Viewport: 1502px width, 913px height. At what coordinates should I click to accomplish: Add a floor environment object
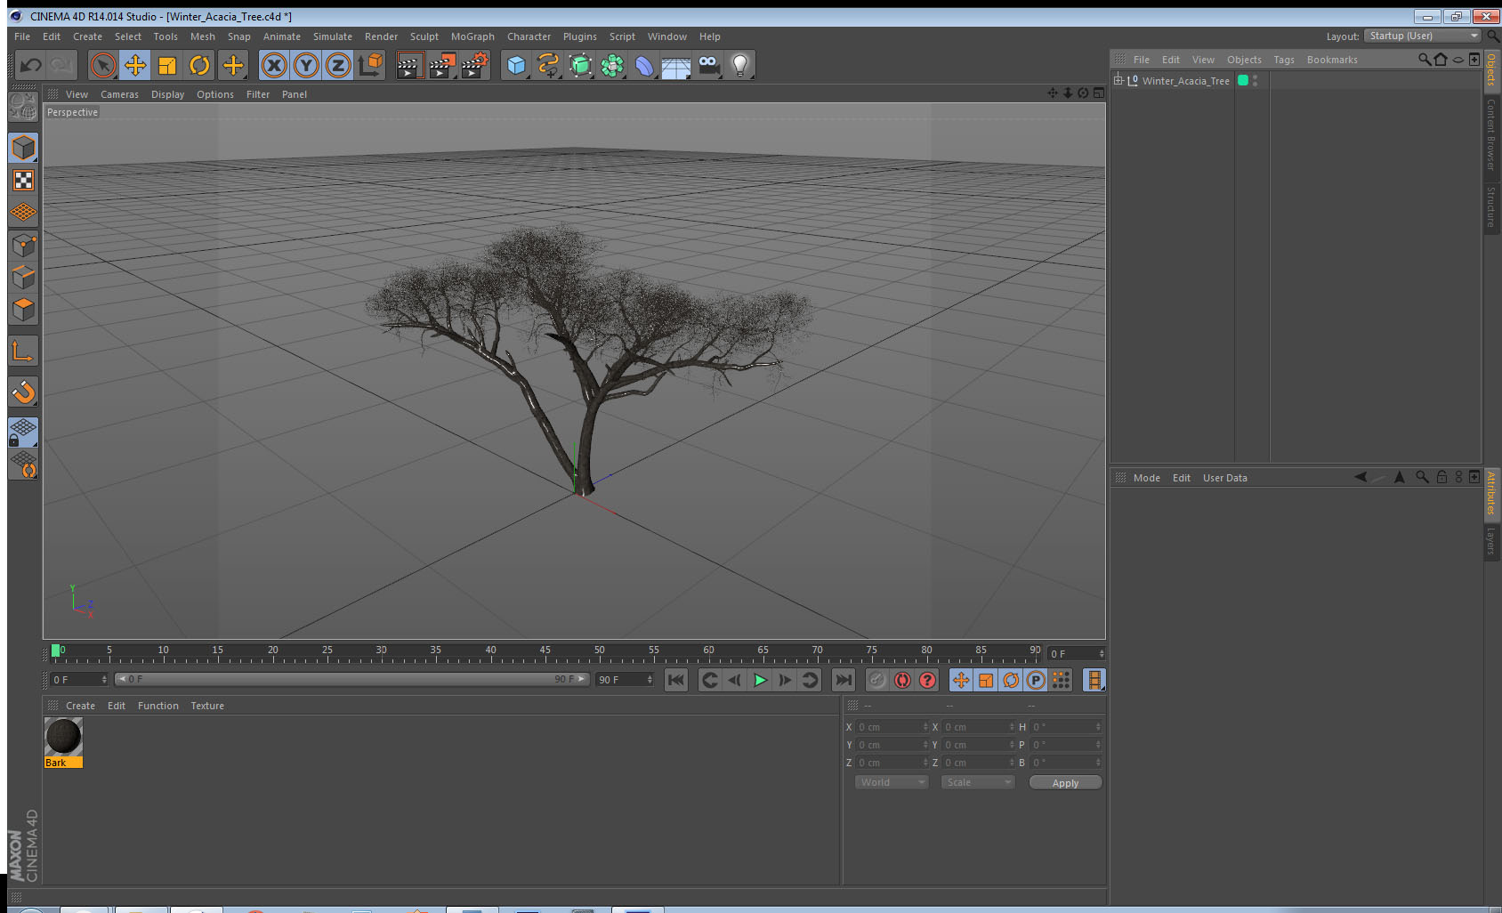tap(676, 65)
